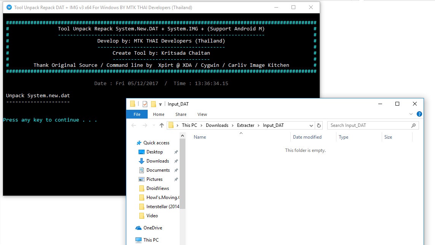Screen dimensions: 435x245
Task: Go back with the left arrow
Action: (134, 125)
